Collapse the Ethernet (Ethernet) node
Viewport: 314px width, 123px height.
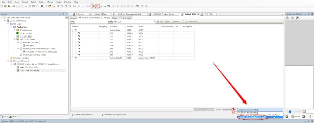8,61
